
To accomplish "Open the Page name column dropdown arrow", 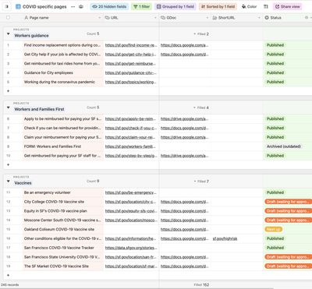I will pos(99,18).
